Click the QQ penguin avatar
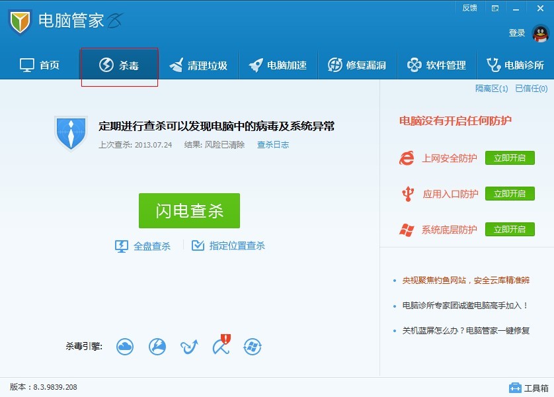The height and width of the screenshot is (397, 554). coord(540,33)
